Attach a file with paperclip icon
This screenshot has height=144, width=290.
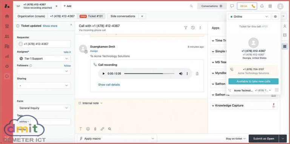pos(95,129)
